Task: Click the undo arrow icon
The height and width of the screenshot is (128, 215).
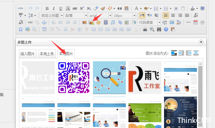Action: pyautogui.click(x=30, y=8)
